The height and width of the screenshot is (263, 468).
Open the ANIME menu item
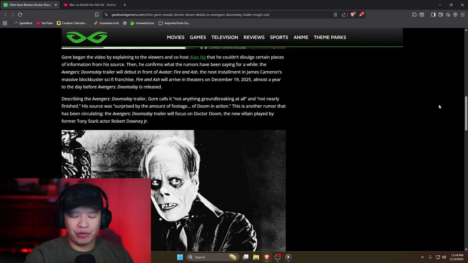click(x=301, y=37)
